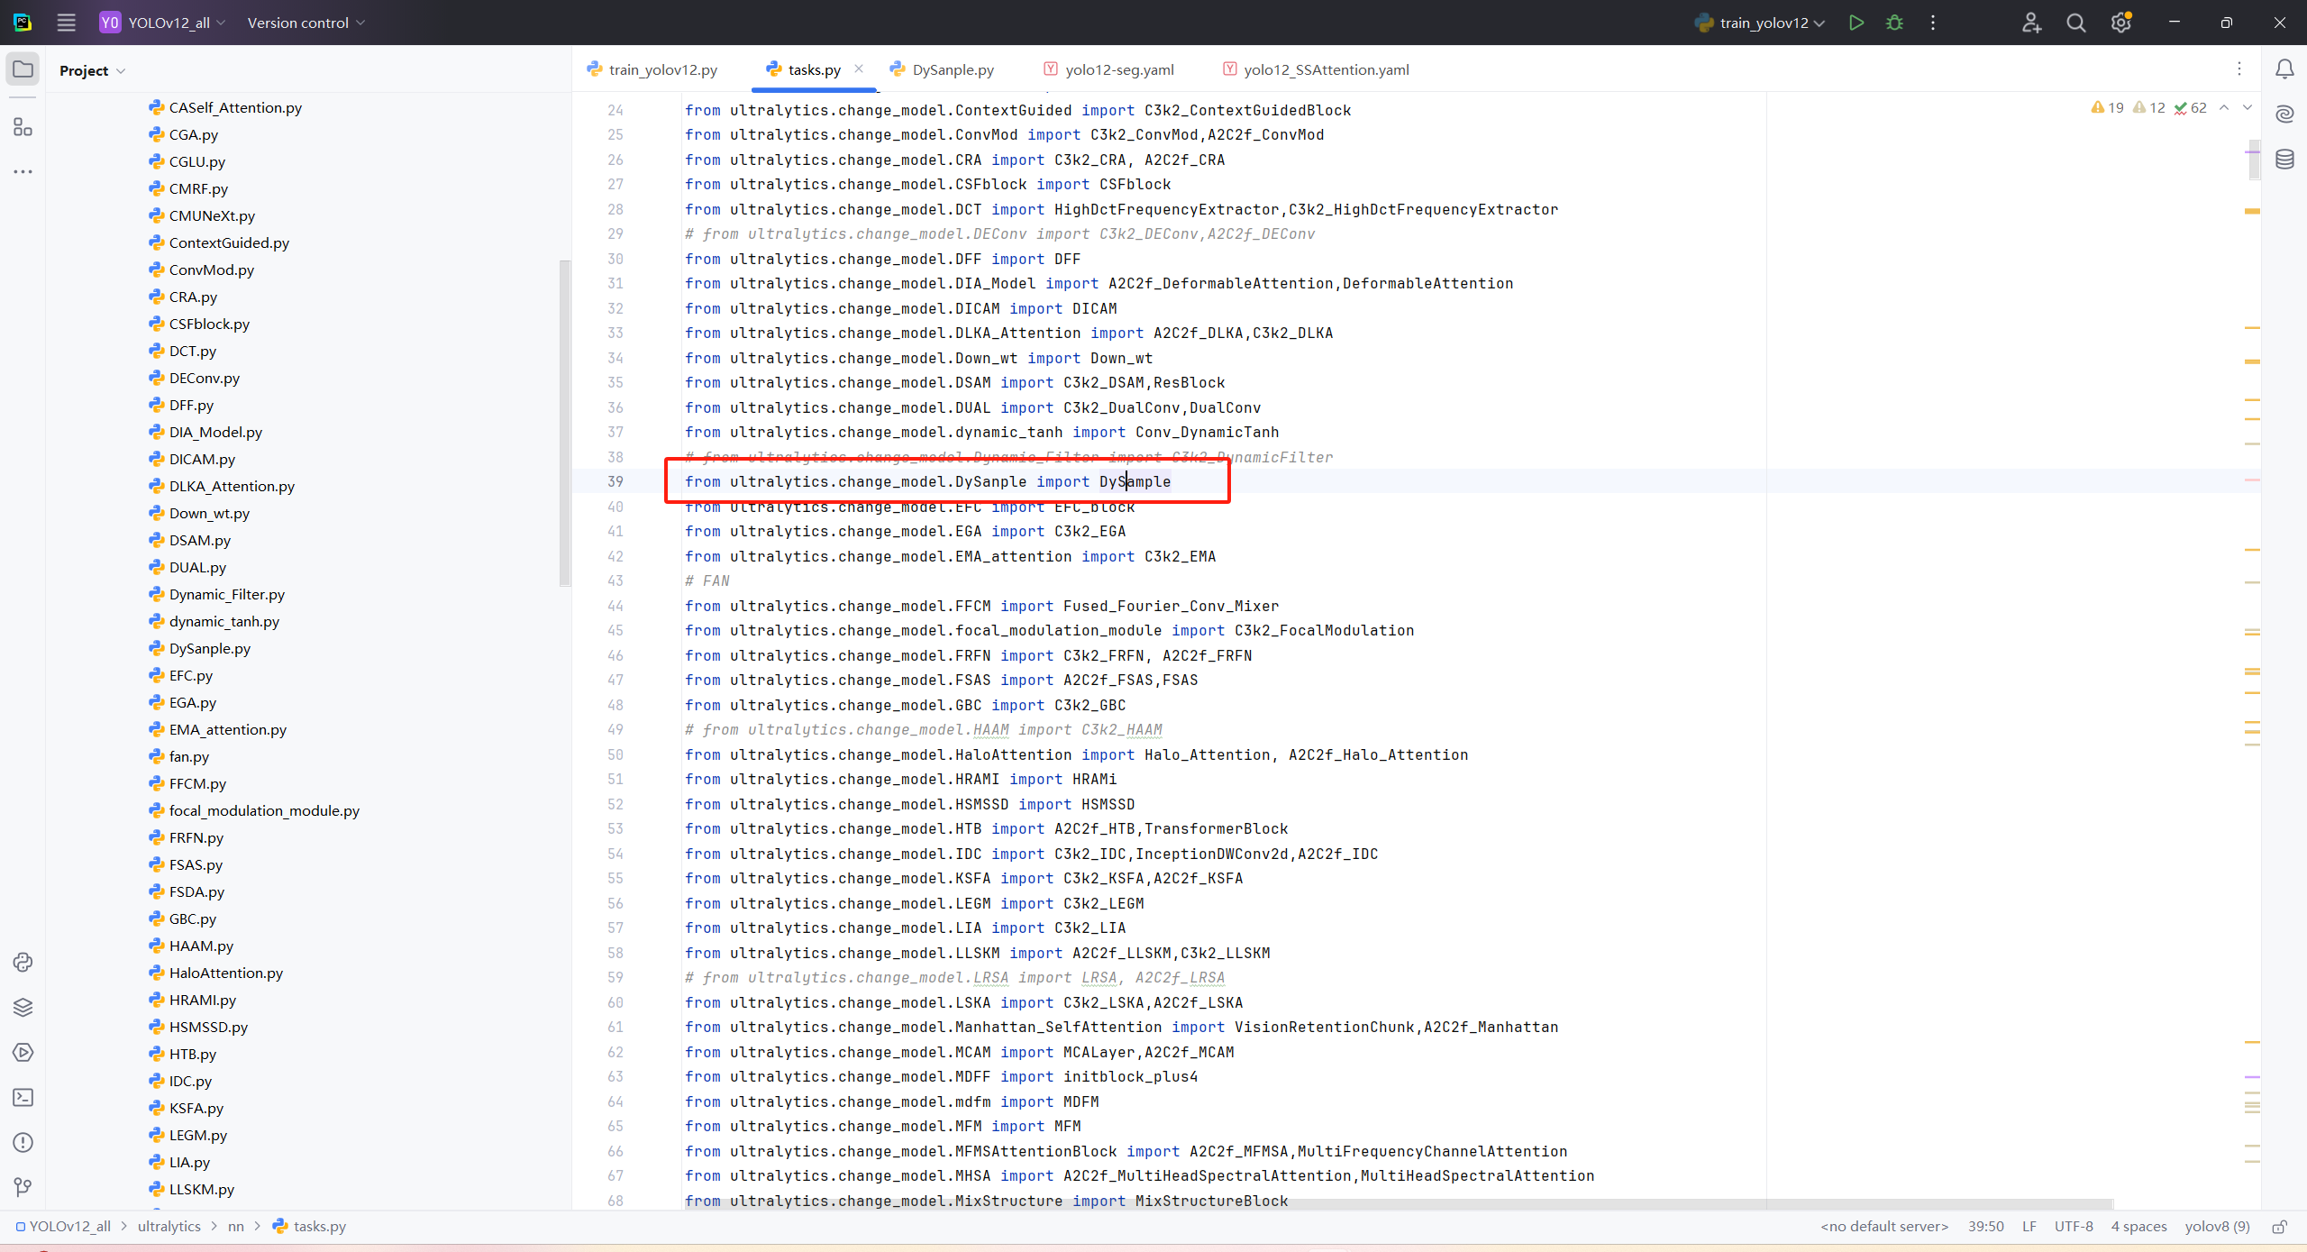2307x1252 pixels.
Task: Run the train_yolov12 configuration
Action: pos(1856,23)
